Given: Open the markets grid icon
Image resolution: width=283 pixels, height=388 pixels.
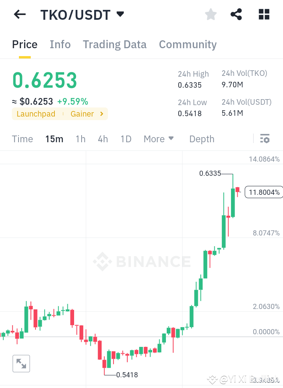Looking at the screenshot, I should [263, 14].
